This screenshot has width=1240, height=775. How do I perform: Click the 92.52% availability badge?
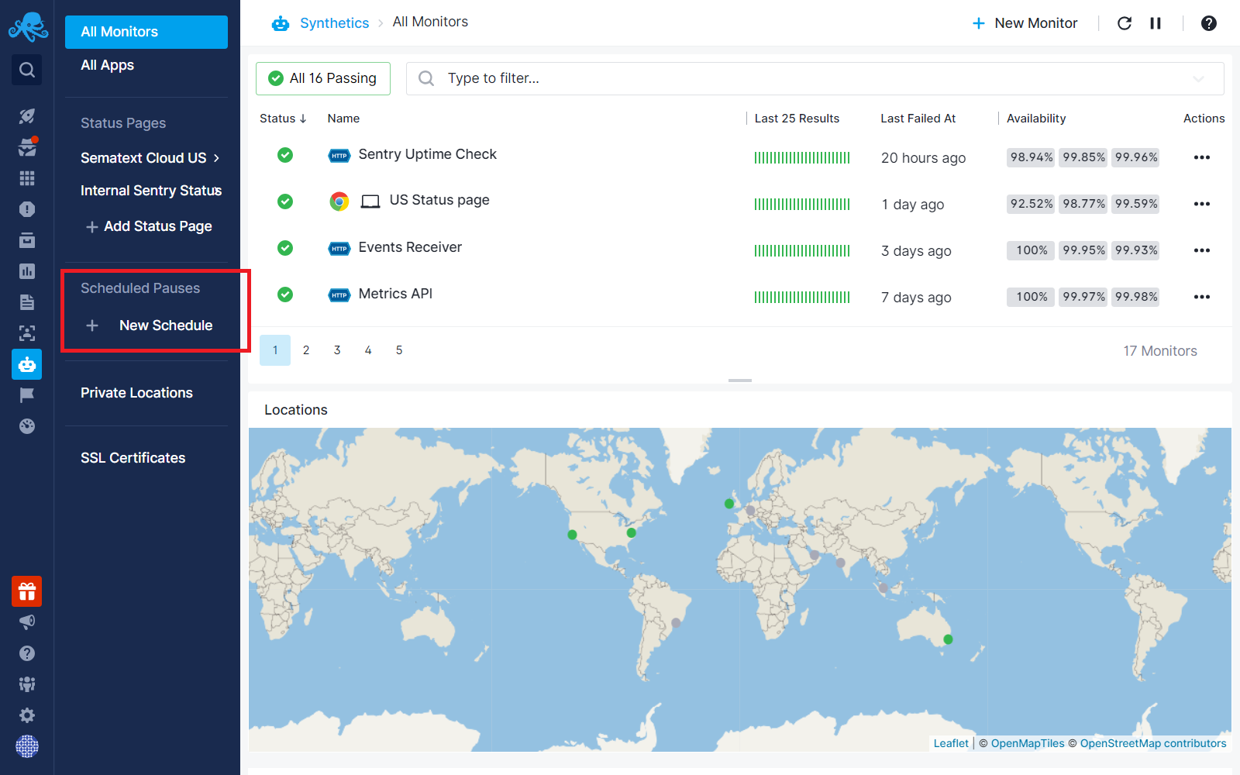(x=1032, y=204)
